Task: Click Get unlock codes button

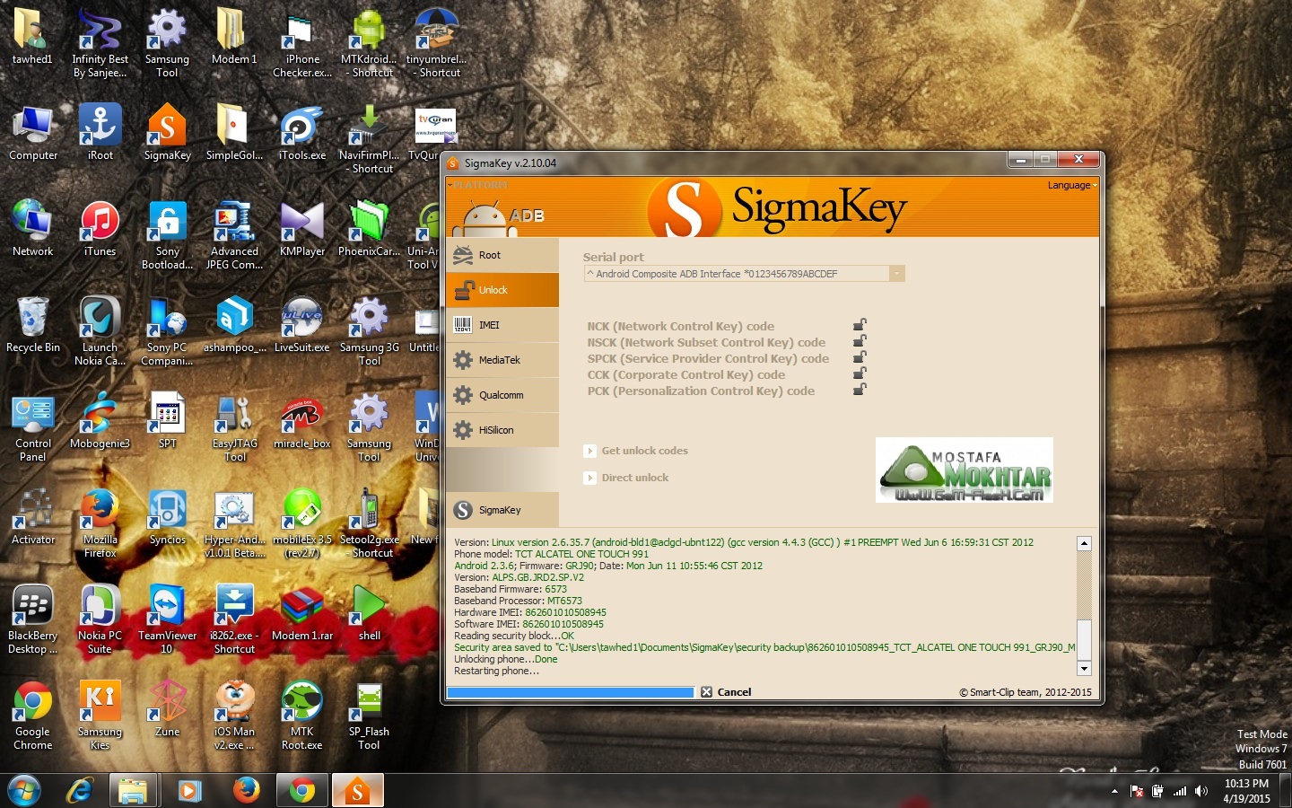Action: (636, 451)
